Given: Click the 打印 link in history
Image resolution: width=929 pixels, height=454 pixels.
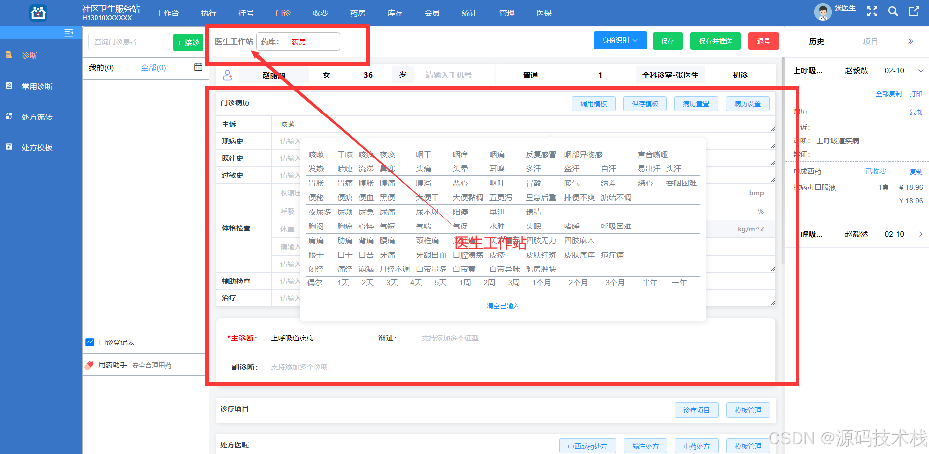Looking at the screenshot, I should click(916, 94).
